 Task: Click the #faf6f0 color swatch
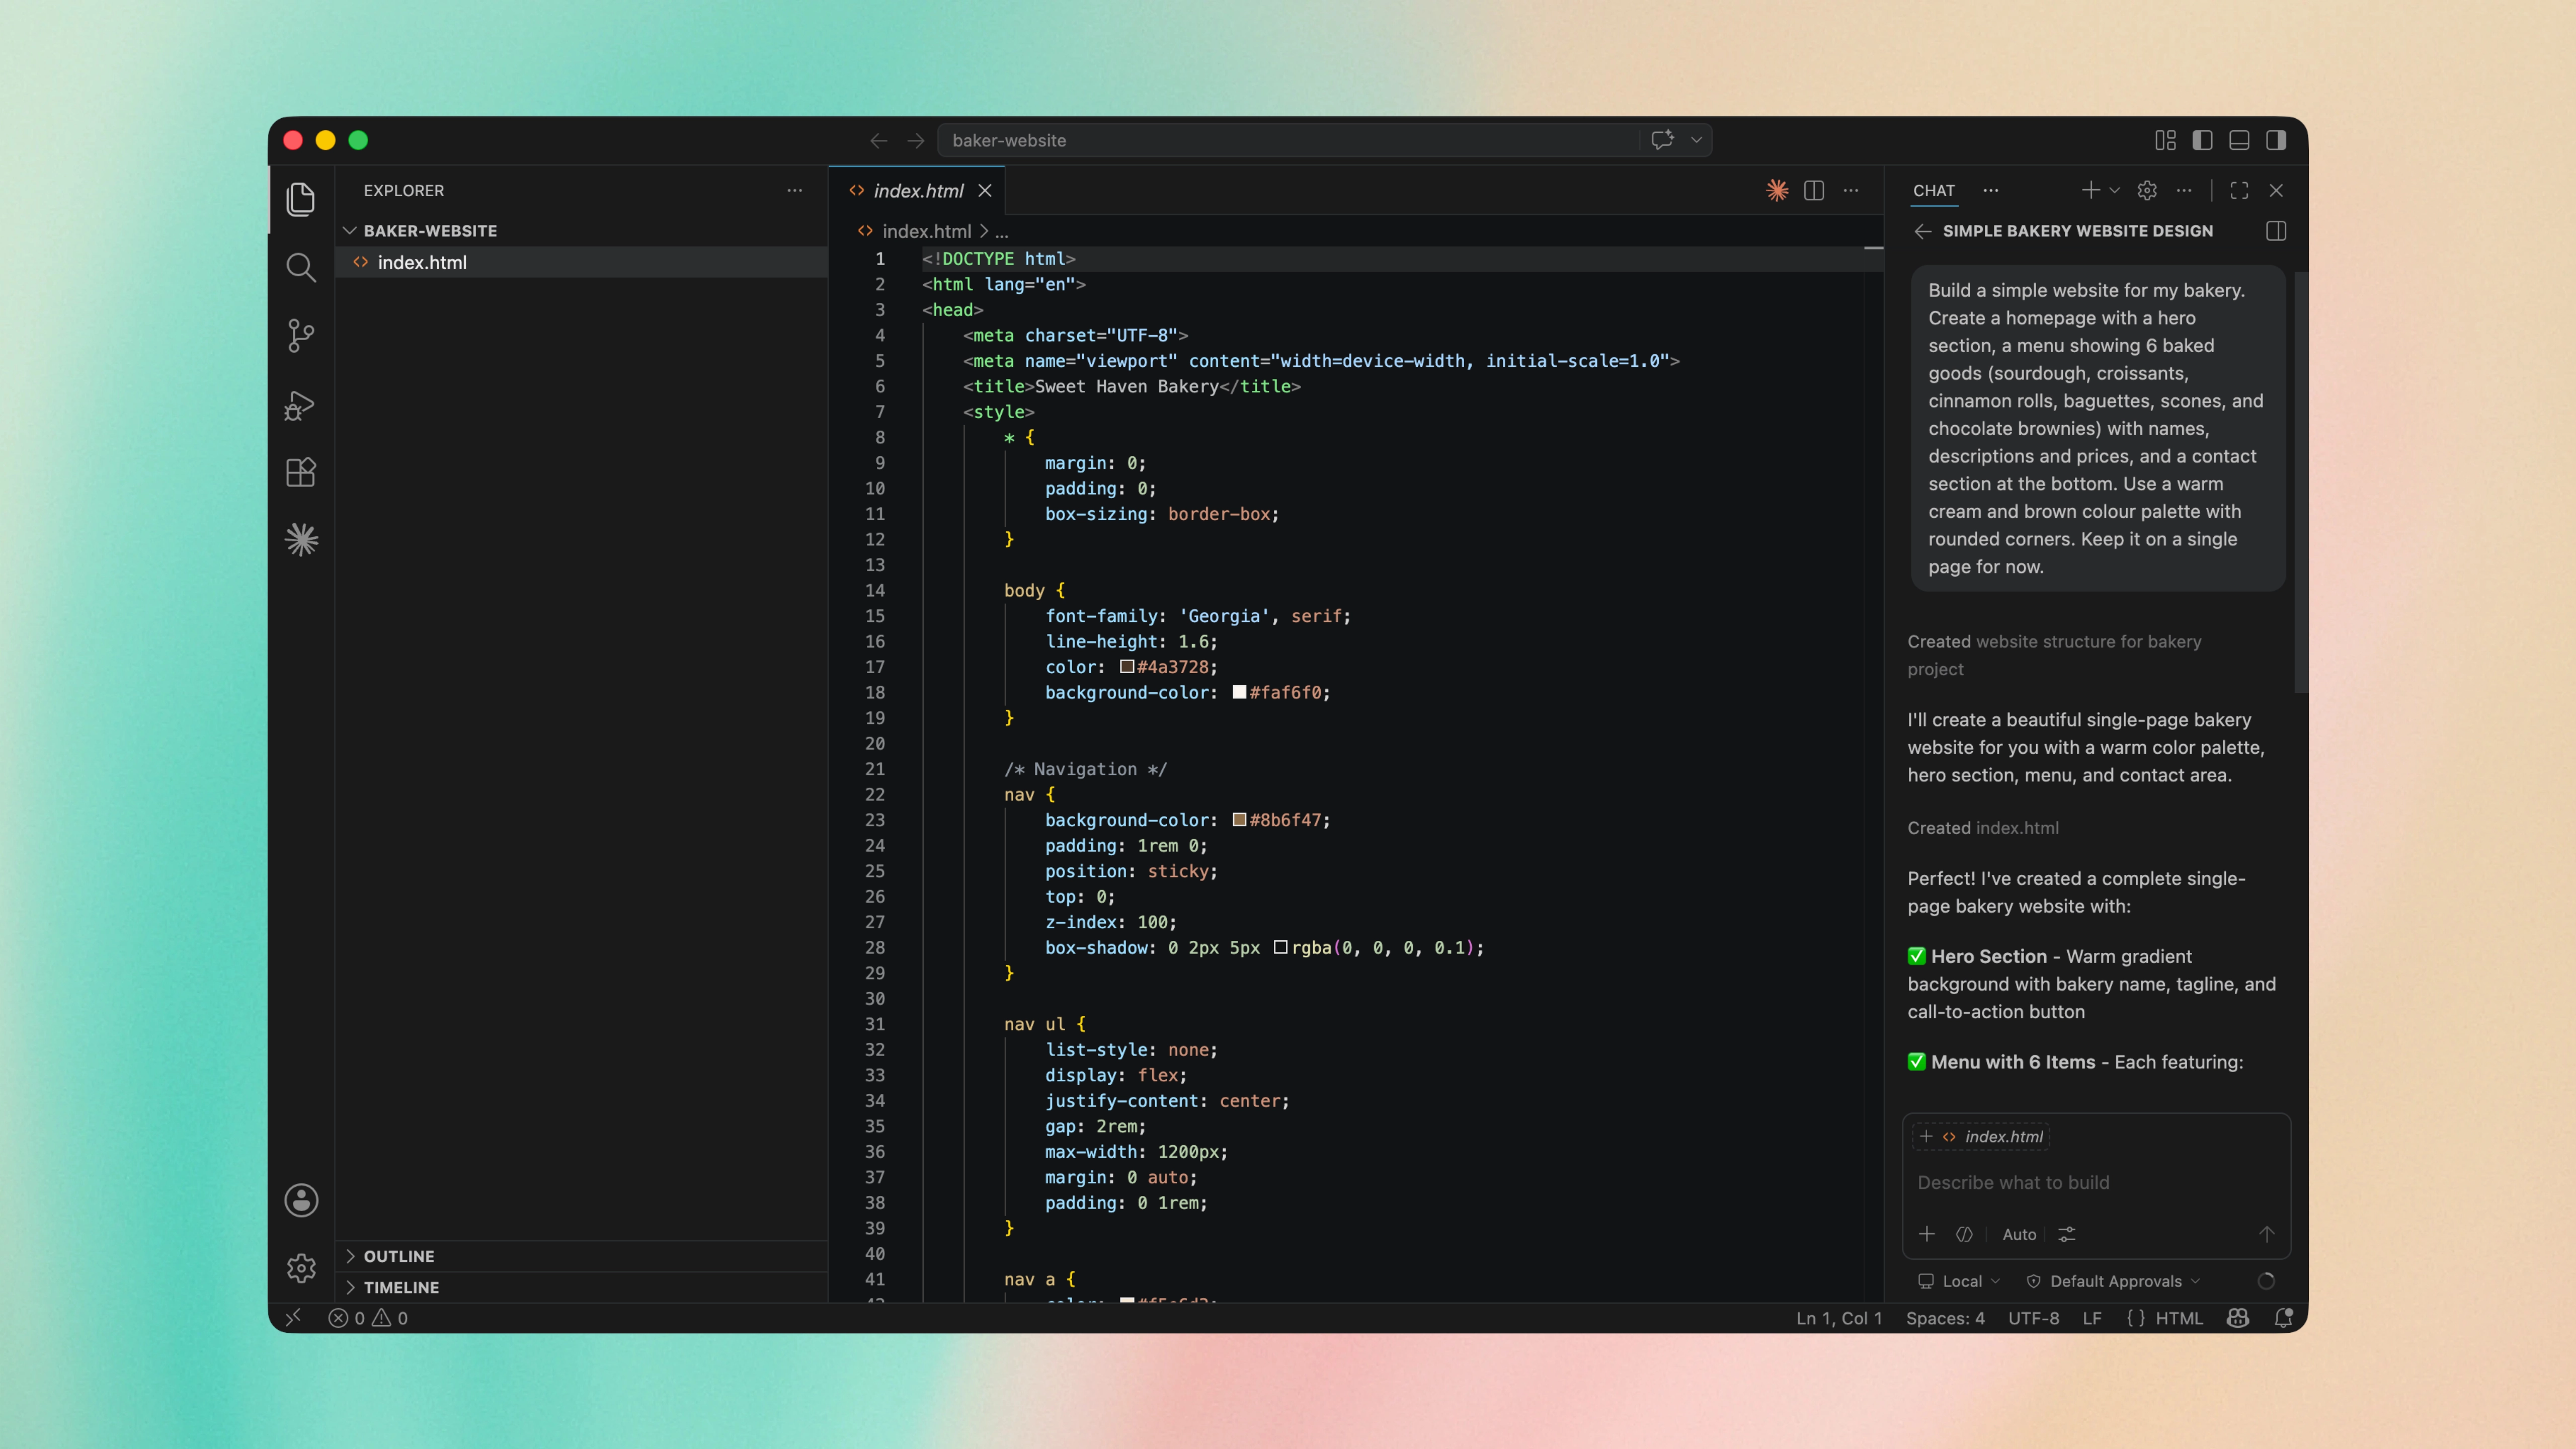click(1239, 692)
